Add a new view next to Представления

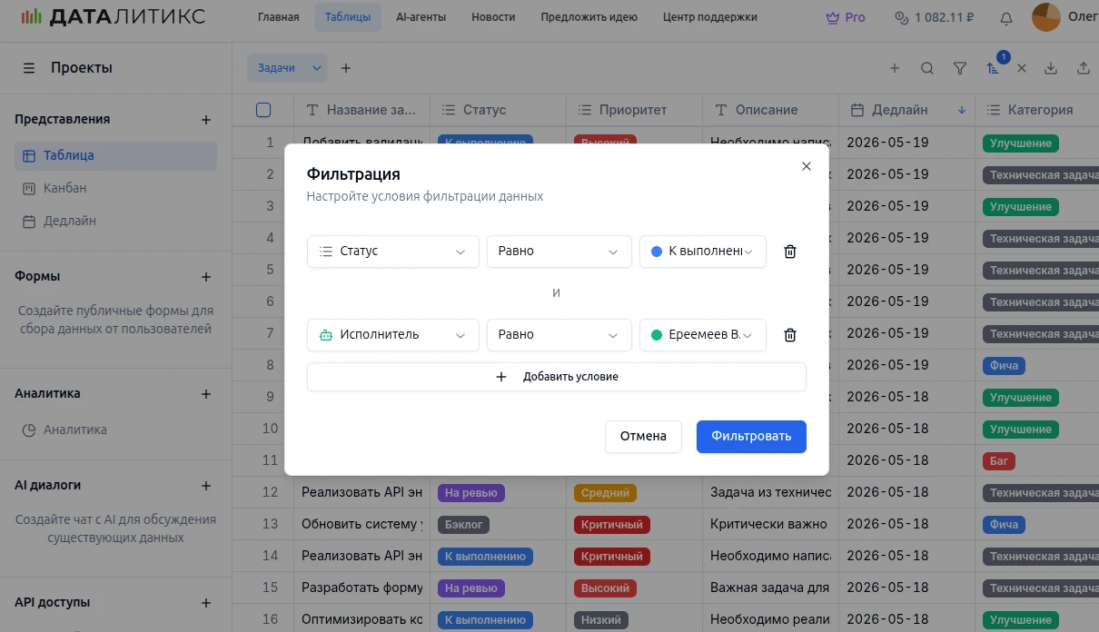[x=206, y=120]
